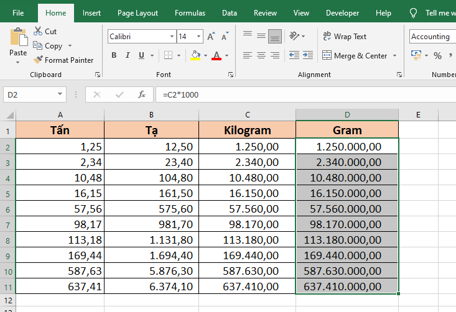Click the Insert Function fx icon
The width and height of the screenshot is (456, 312).
pyautogui.click(x=142, y=94)
